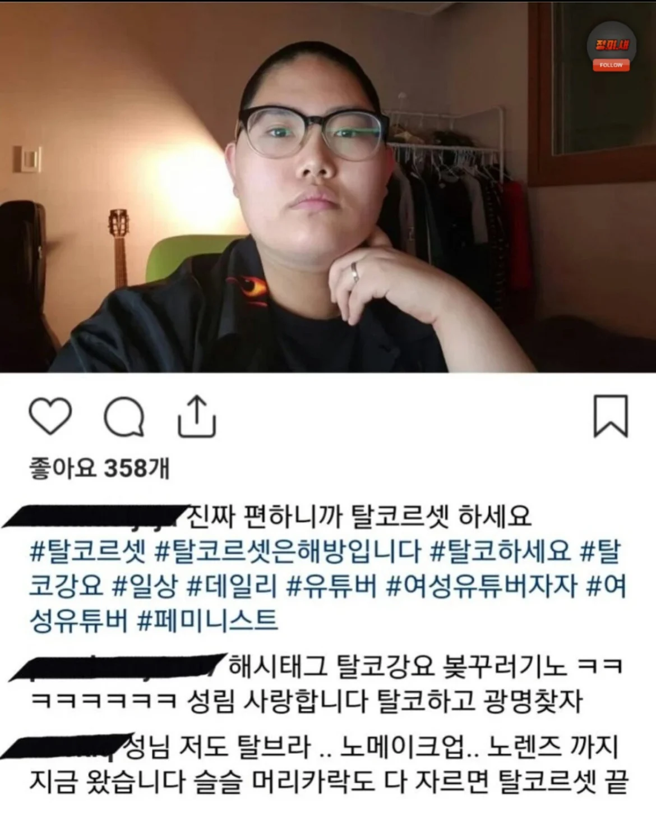Open hashtag #페미니스트
Image resolution: width=656 pixels, height=819 pixels.
coord(207,620)
